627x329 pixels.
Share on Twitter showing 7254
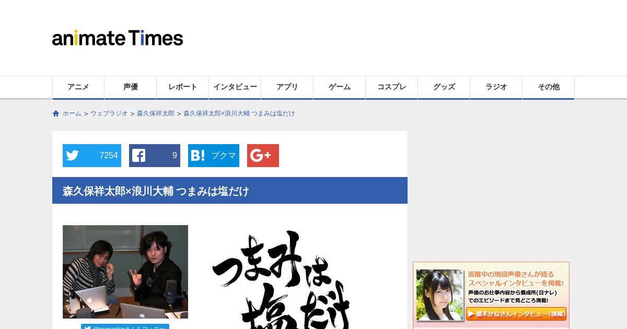coord(92,156)
